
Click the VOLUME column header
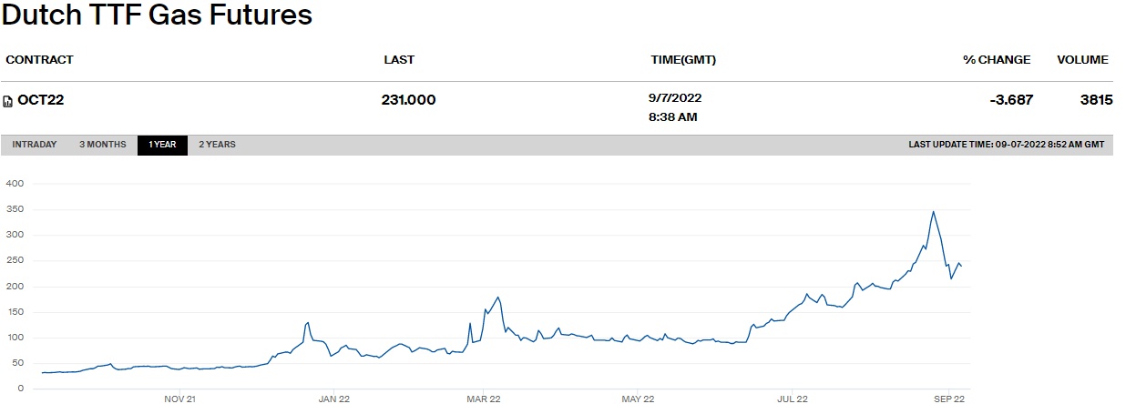[x=1082, y=60]
